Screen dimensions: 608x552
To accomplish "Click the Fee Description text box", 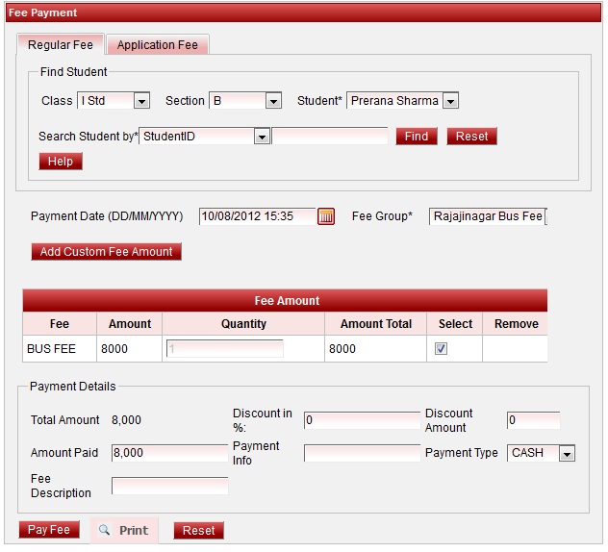I will pos(169,486).
